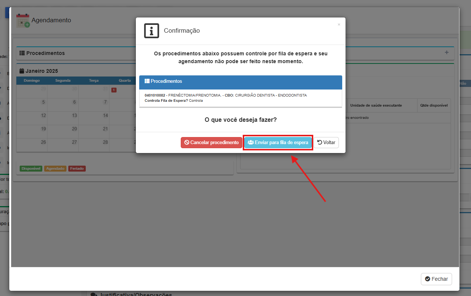
Task: Click Enviar para fila de espera button
Action: coord(278,143)
